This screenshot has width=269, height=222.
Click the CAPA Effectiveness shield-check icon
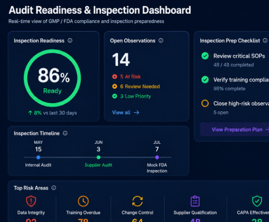pyautogui.click(x=257, y=201)
